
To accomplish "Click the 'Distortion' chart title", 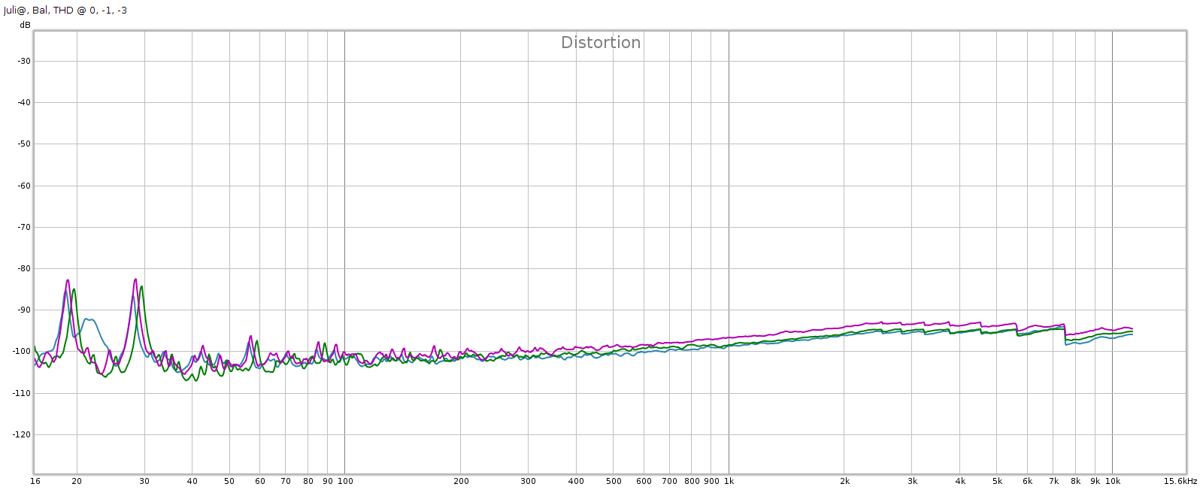I will 601,43.
